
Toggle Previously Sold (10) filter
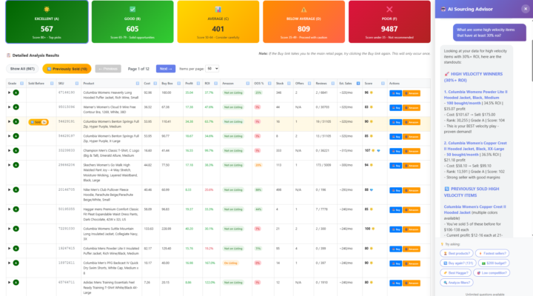point(67,69)
